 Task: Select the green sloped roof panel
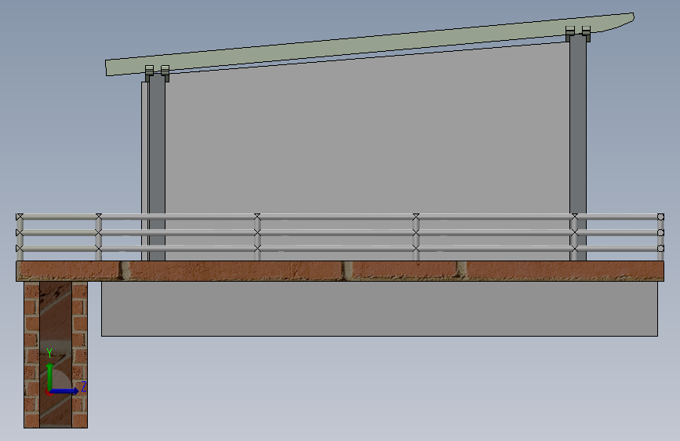369,44
